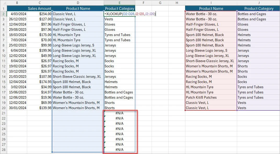Click the $107.98 sales amount
Screen dimensions: 280x154
(x=40, y=76)
